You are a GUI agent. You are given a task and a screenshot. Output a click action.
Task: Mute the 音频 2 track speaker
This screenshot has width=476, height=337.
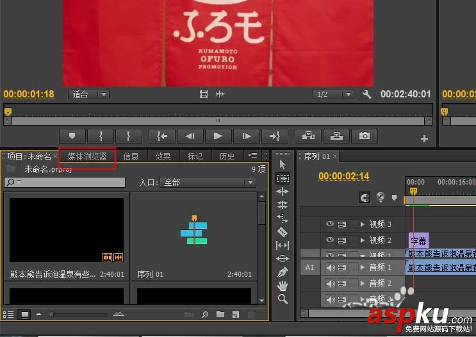click(331, 283)
